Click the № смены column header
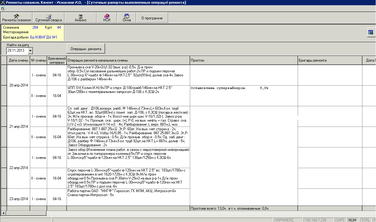This screenshot has height=222, width=376. click(39, 60)
